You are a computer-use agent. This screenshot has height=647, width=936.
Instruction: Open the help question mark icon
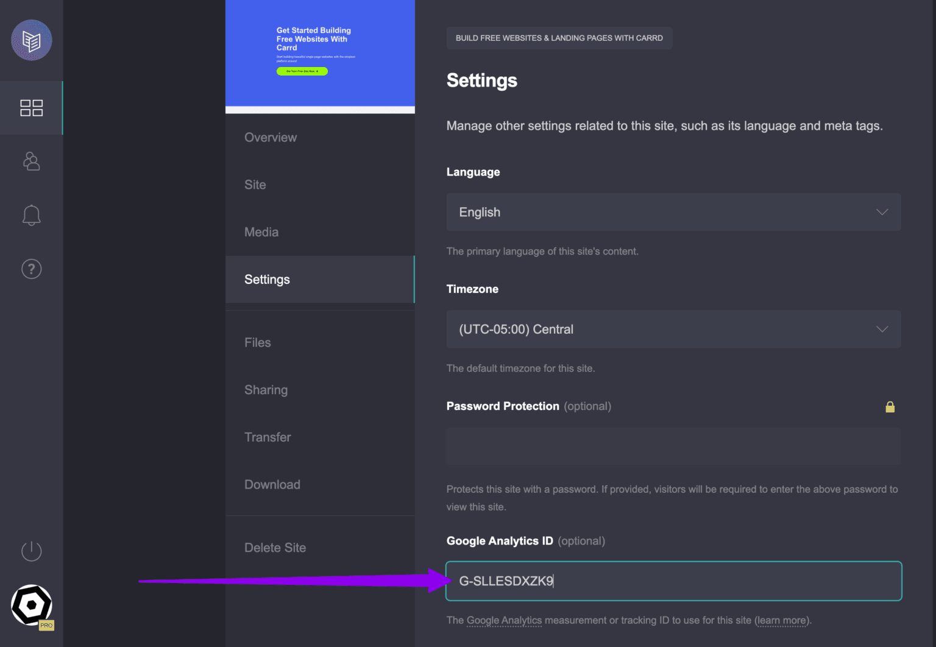(32, 269)
